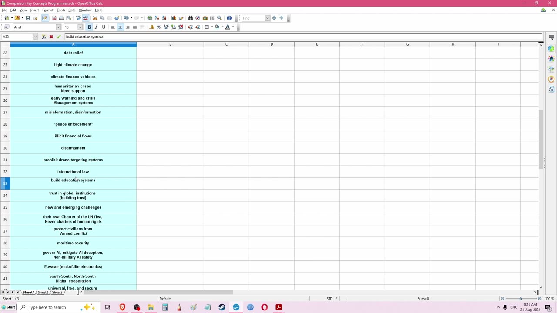The image size is (557, 313).
Task: Click zoom out minus button
Action: 503,299
